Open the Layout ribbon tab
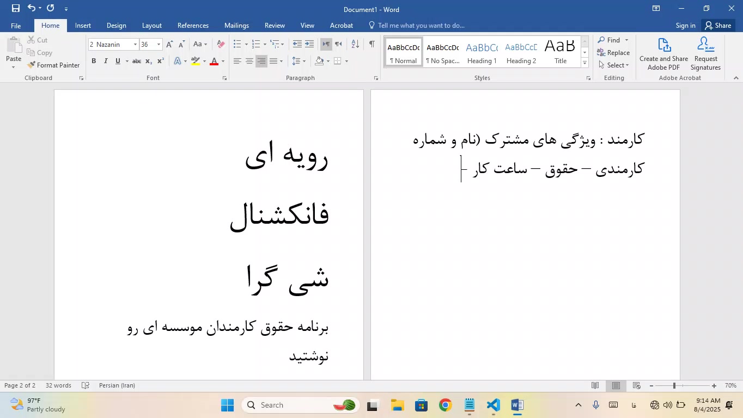The image size is (743, 418). (x=151, y=26)
